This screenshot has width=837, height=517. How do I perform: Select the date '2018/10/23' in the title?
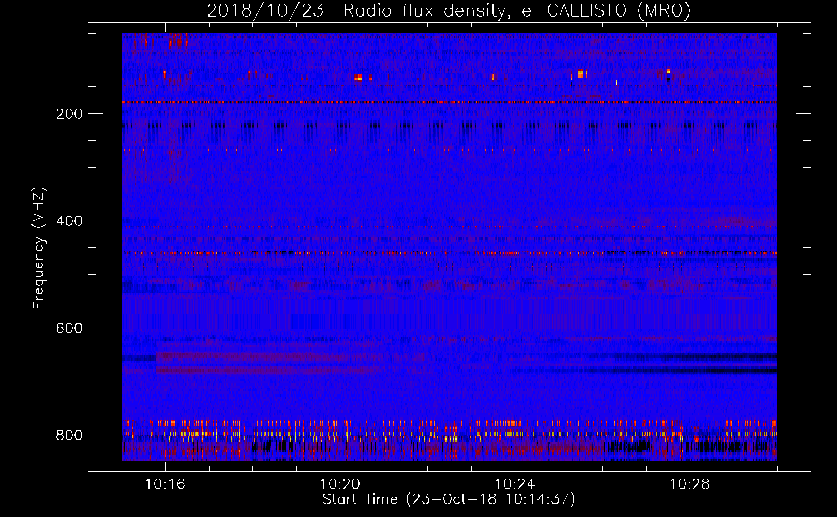point(265,10)
